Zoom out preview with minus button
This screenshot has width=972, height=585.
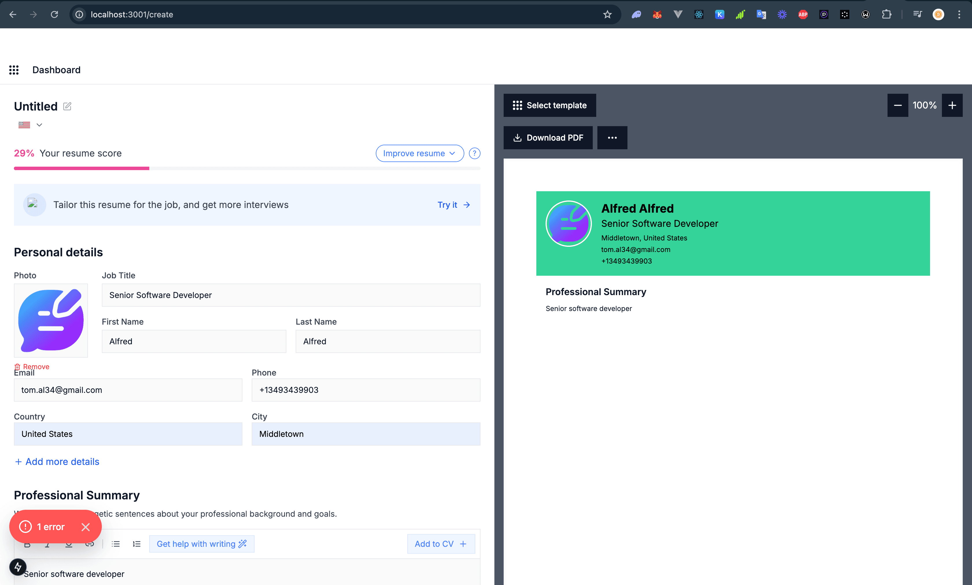tap(897, 105)
